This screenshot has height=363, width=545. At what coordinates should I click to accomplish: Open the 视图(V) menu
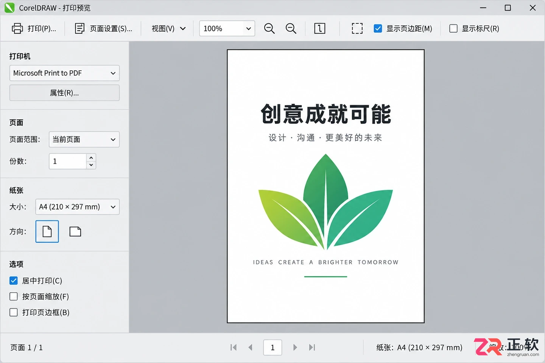coord(168,28)
